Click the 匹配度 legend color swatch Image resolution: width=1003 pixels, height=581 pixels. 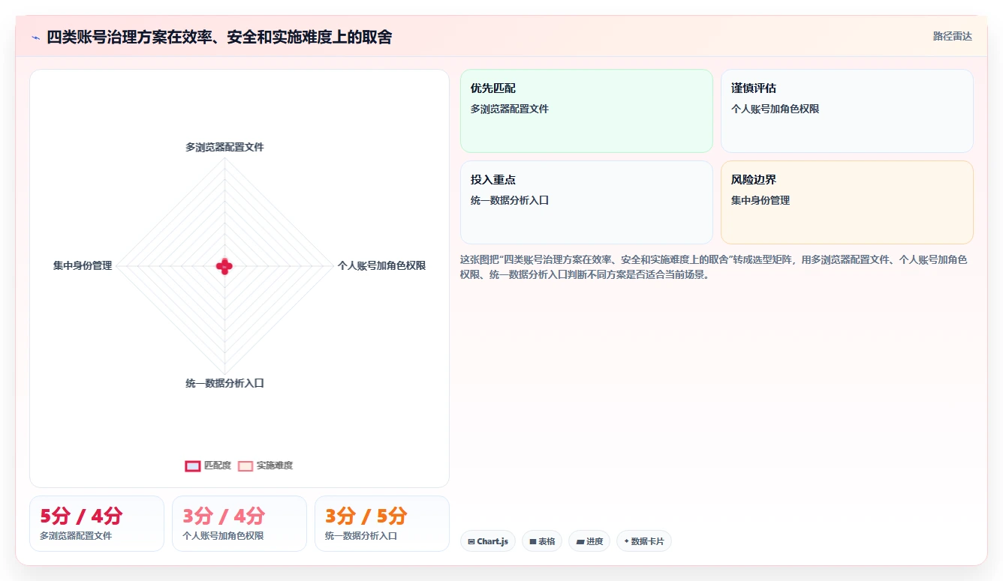pyautogui.click(x=192, y=466)
